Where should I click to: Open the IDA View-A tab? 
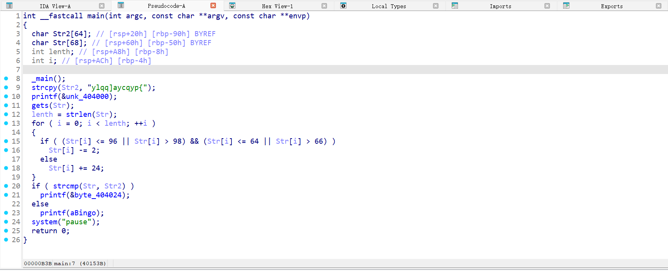[x=55, y=6]
